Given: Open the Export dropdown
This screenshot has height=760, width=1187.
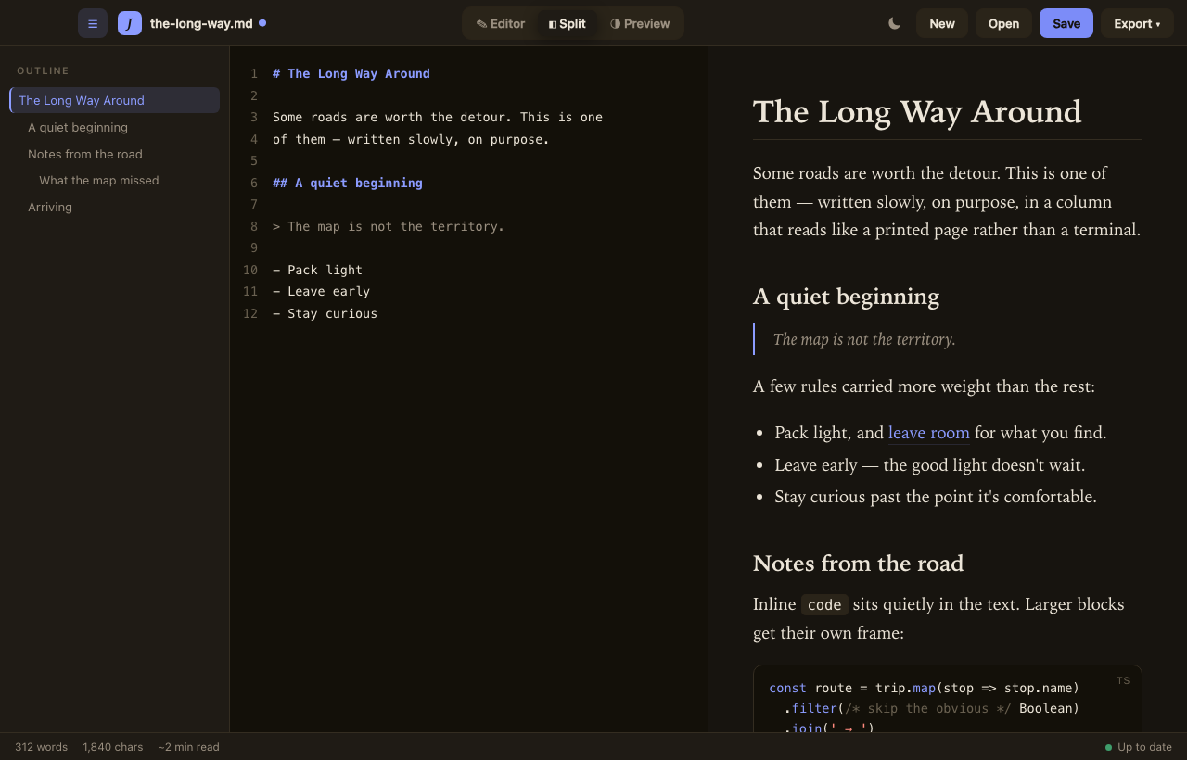Looking at the screenshot, I should pos(1137,23).
